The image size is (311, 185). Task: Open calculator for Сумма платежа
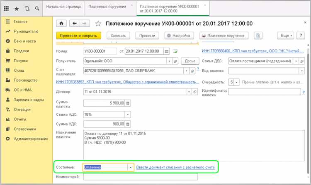128,103
